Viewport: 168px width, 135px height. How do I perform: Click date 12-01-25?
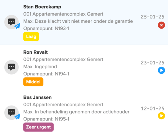152,109
